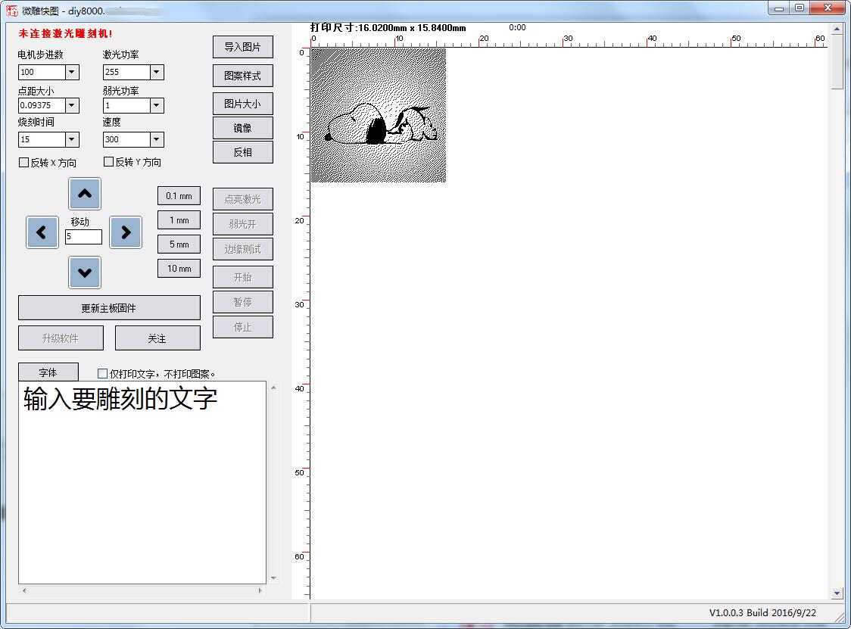Click the Snoopy preview image on canvas
The height and width of the screenshot is (629, 851).
tap(379, 116)
